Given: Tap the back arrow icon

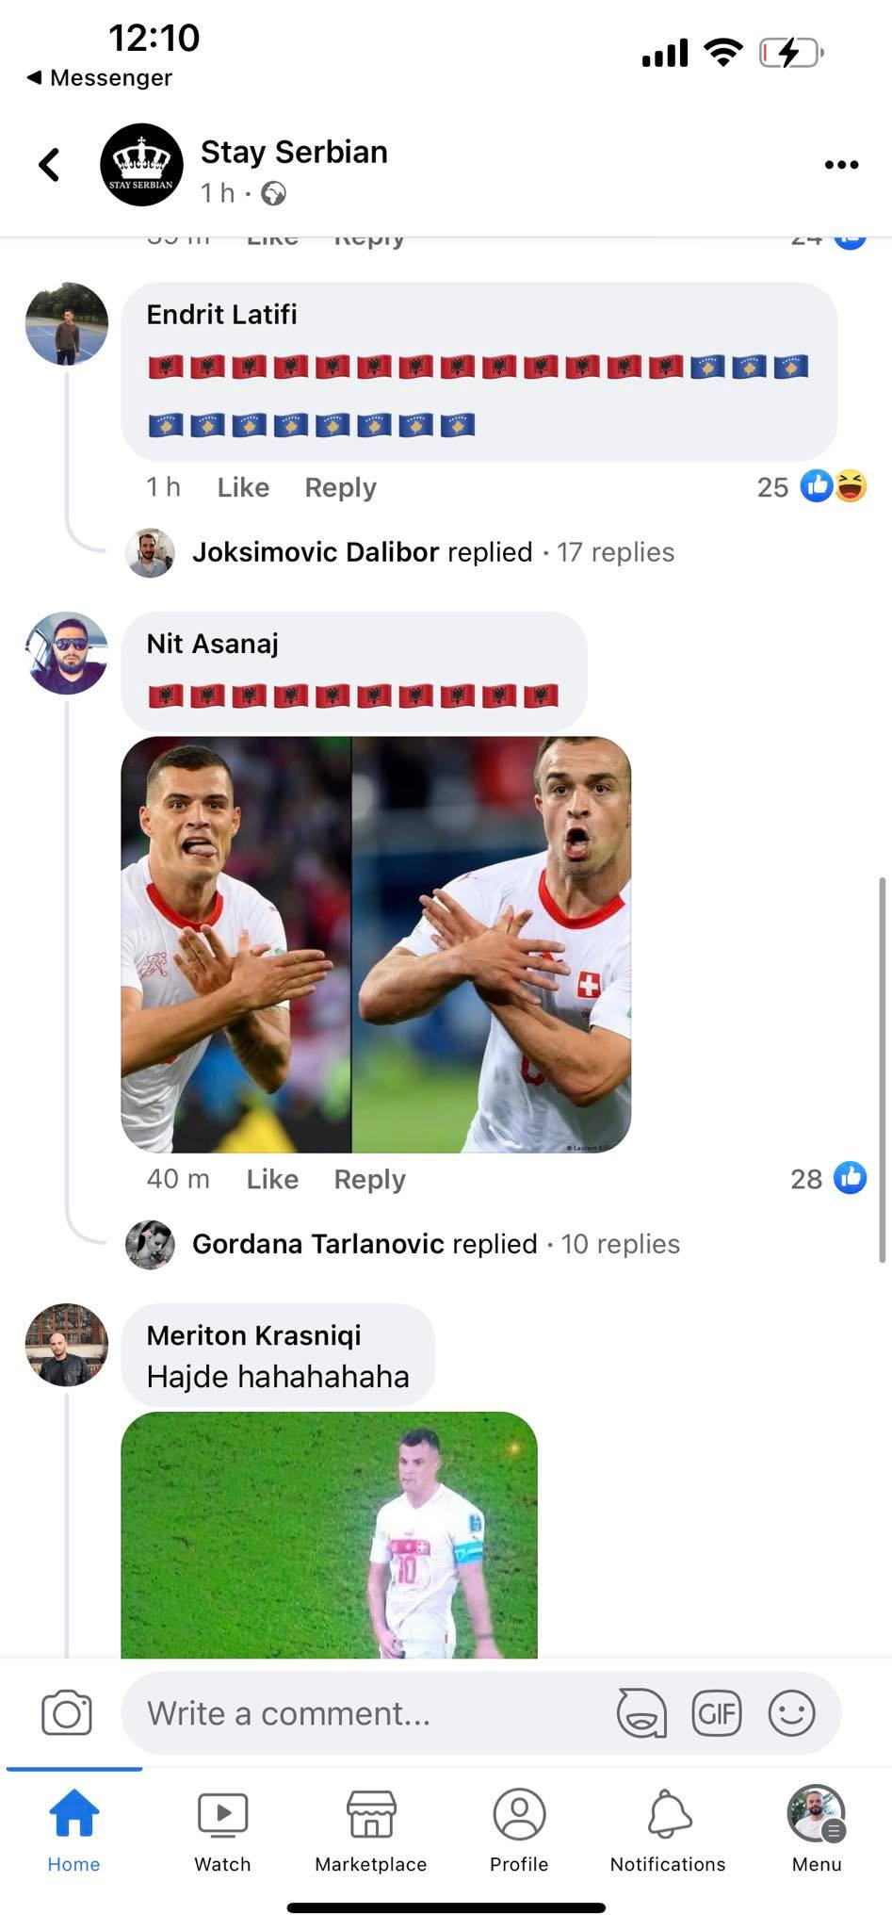Looking at the screenshot, I should (50, 165).
